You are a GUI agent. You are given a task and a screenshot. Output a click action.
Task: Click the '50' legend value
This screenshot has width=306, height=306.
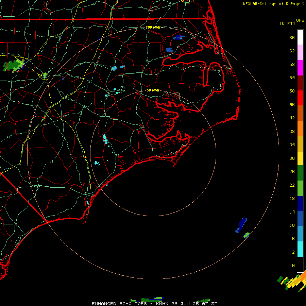pyautogui.click(x=292, y=91)
